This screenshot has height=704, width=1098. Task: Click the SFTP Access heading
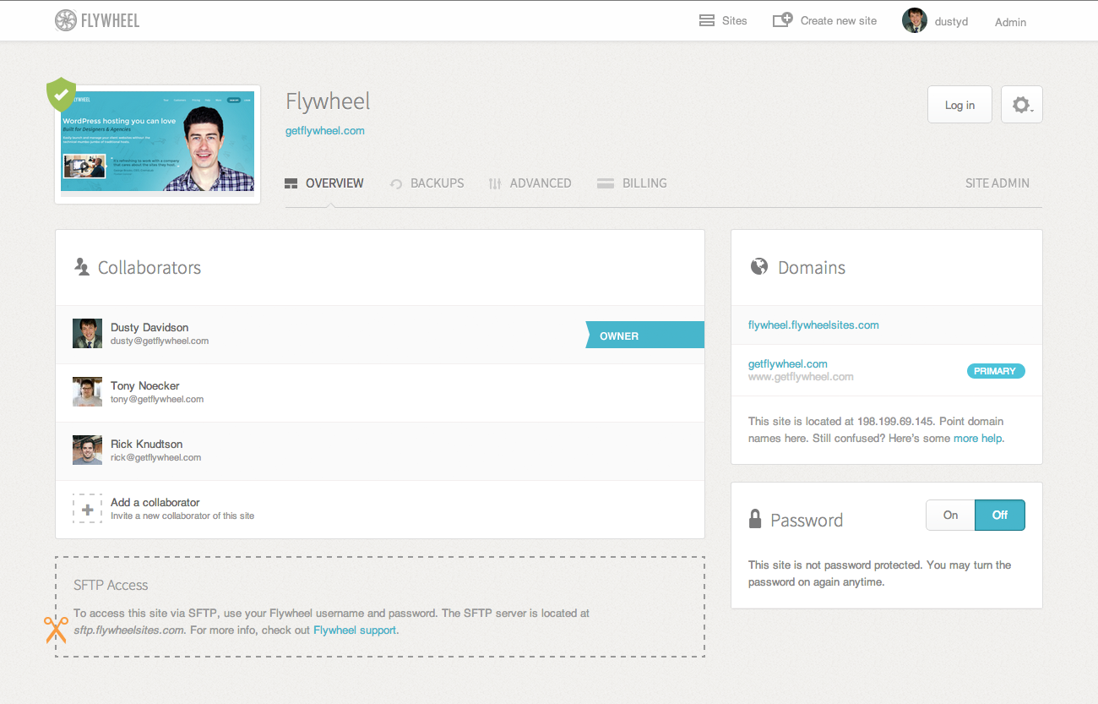[x=111, y=585]
